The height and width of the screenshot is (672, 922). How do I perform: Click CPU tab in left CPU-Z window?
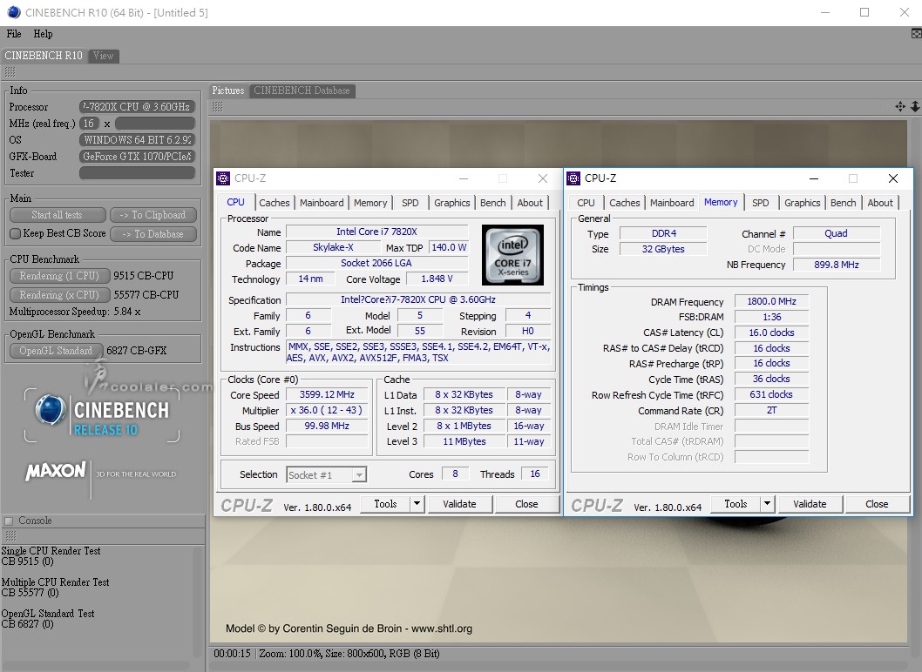(236, 202)
